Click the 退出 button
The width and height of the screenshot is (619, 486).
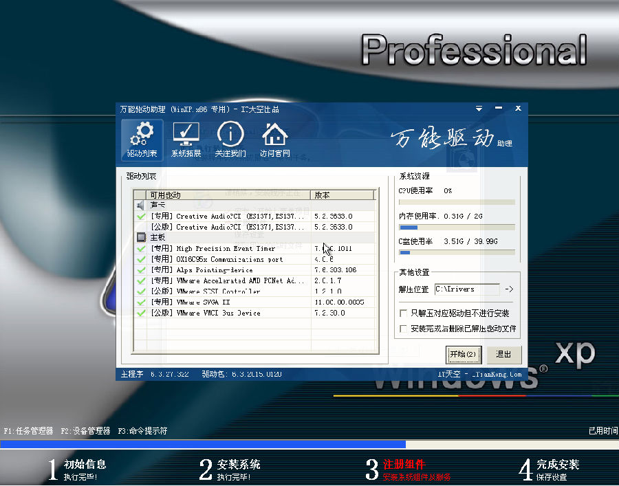(x=503, y=354)
